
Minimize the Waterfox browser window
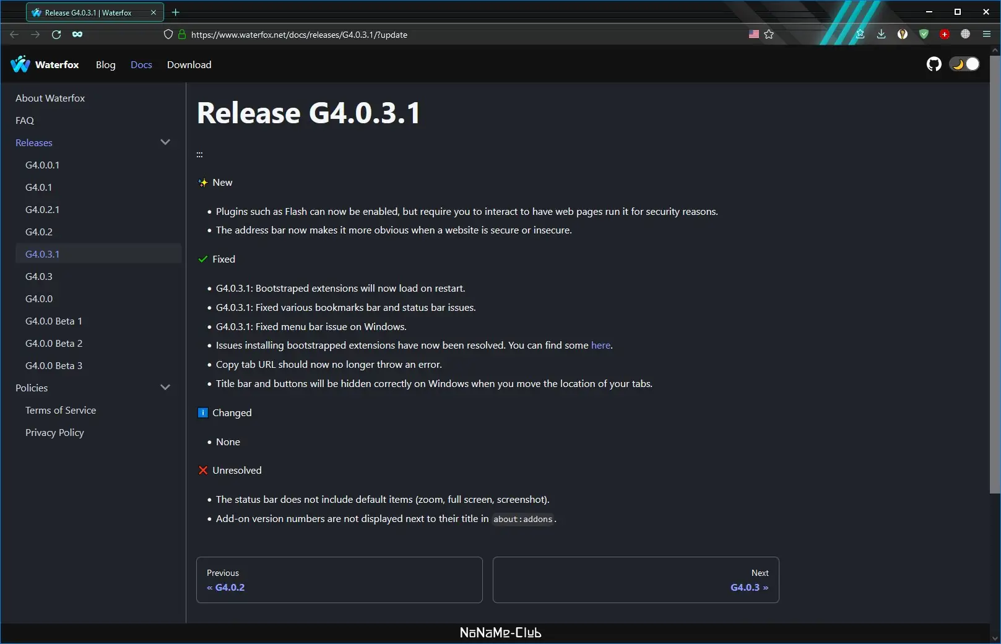[929, 12]
